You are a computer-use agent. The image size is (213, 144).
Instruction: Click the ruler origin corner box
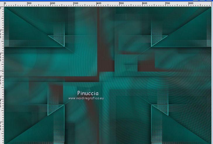2,4
